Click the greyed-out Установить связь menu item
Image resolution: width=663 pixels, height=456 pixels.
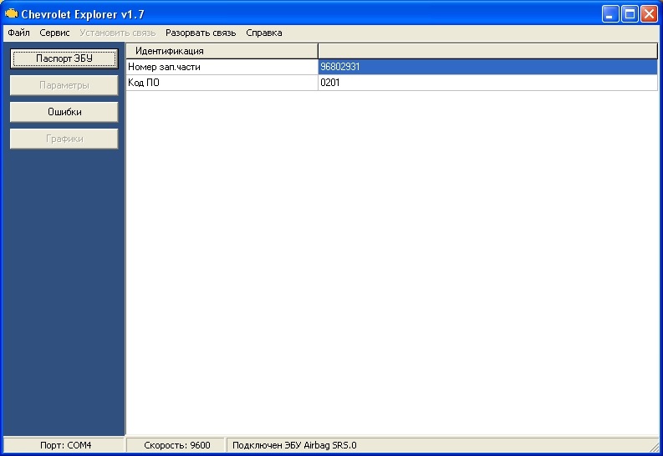[x=118, y=33]
